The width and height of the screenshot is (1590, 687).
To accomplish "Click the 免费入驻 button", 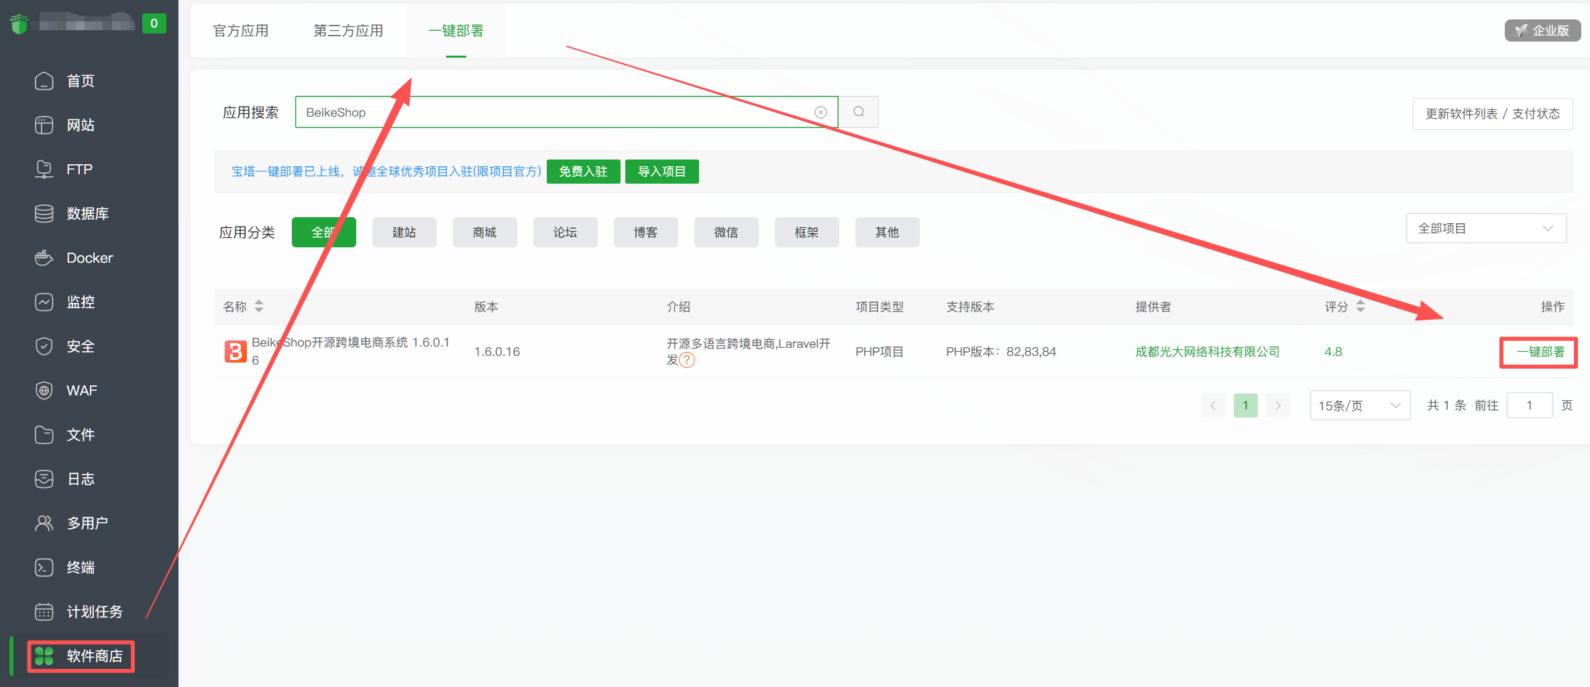I will (x=584, y=172).
